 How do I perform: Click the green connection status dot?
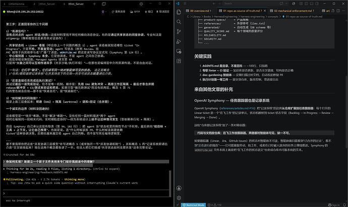4,12
